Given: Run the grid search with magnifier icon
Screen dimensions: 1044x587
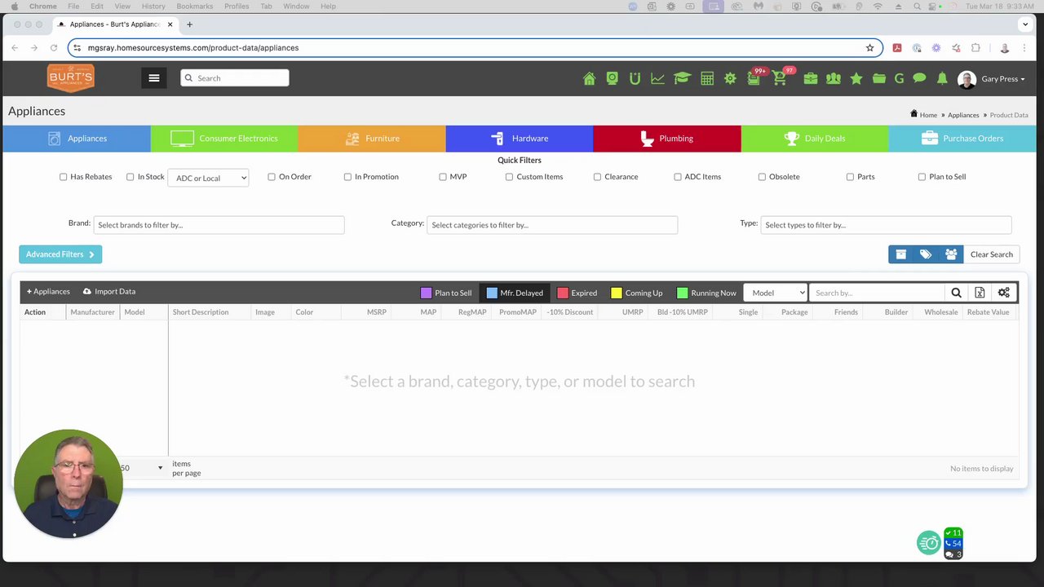Looking at the screenshot, I should 956,293.
